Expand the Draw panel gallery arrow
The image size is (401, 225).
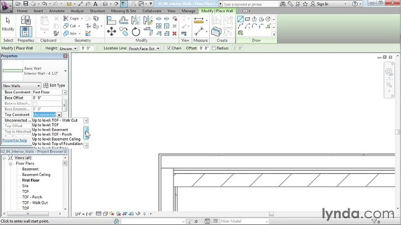click(274, 34)
